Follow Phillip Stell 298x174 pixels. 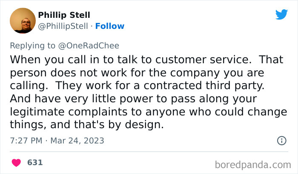pos(110,26)
